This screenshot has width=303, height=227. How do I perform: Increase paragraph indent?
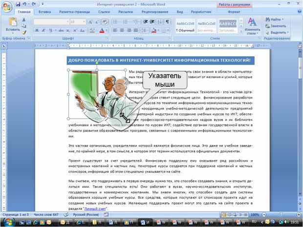click(152, 22)
